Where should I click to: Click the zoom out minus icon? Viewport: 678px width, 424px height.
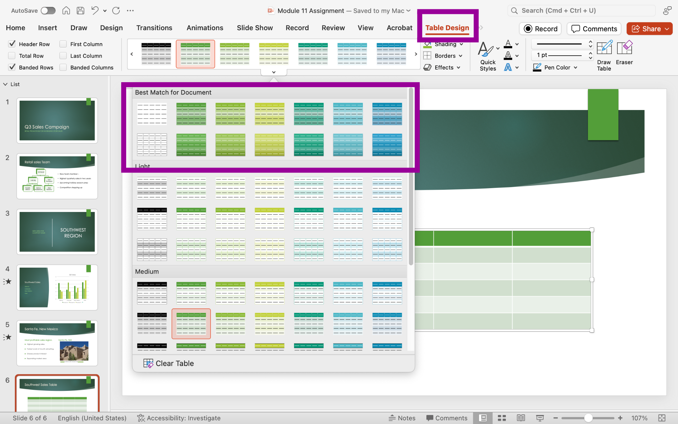pyautogui.click(x=556, y=418)
